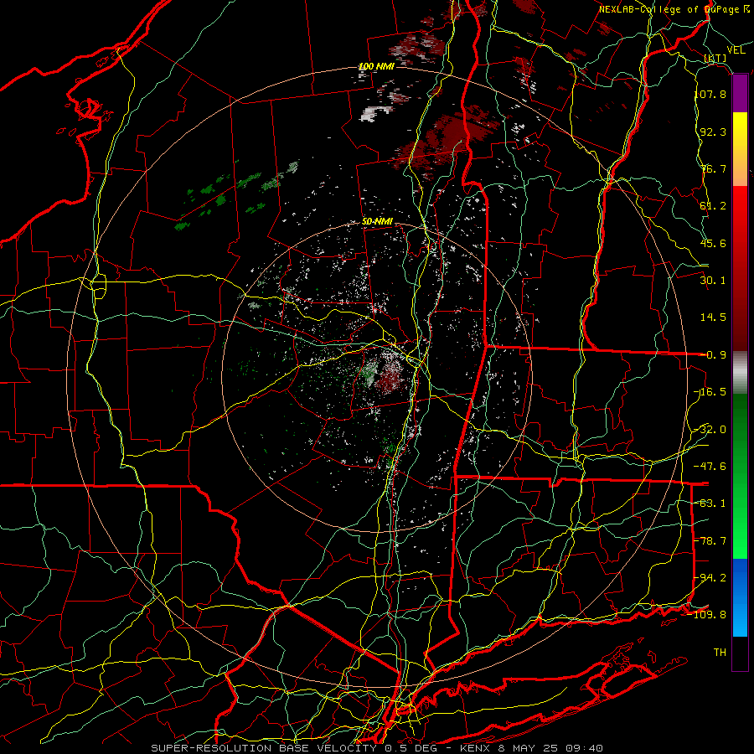Click the TH label beside the color bar
Screen dimensions: 754x754
click(720, 653)
